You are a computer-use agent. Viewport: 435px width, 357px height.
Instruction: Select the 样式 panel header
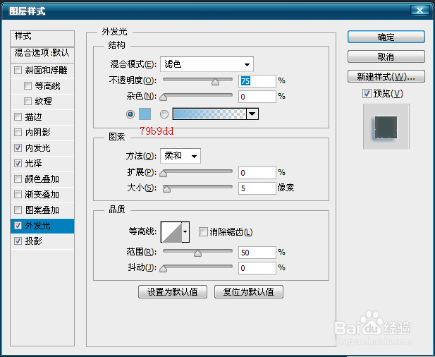42,38
